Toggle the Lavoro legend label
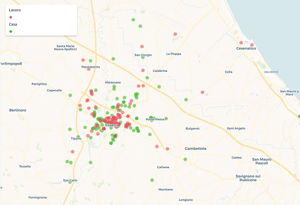 pos(14,10)
